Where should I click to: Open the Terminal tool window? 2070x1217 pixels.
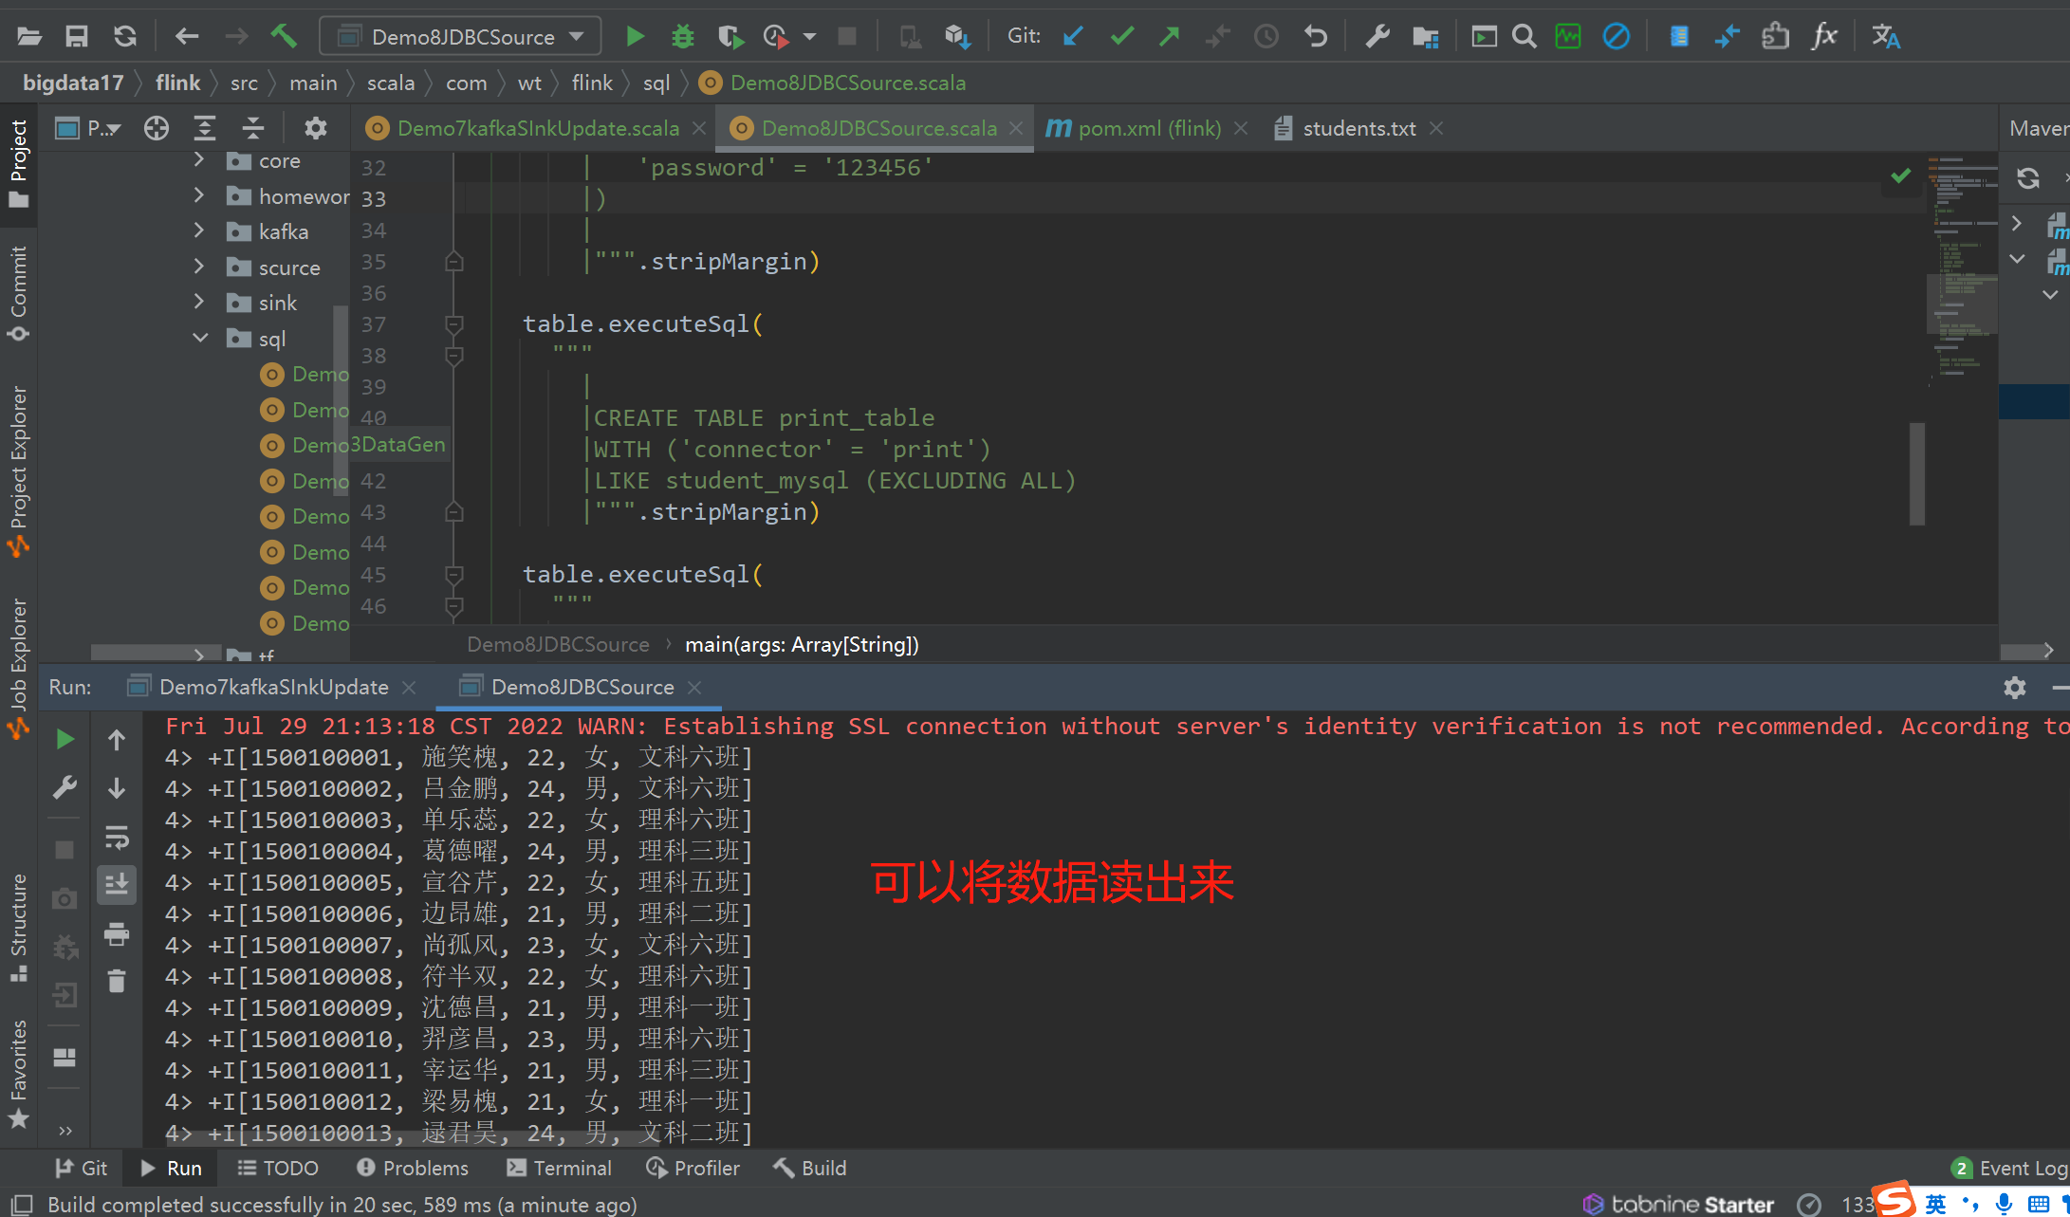click(x=560, y=1168)
